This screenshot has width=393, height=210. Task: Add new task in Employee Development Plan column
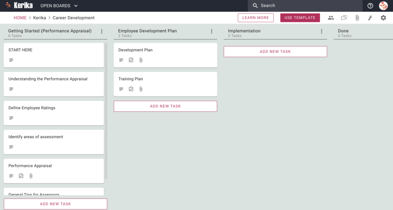click(165, 106)
